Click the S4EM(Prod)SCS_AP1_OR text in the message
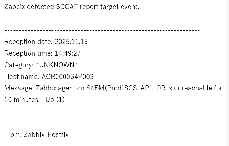The height and width of the screenshot is (146, 229). coord(126,88)
